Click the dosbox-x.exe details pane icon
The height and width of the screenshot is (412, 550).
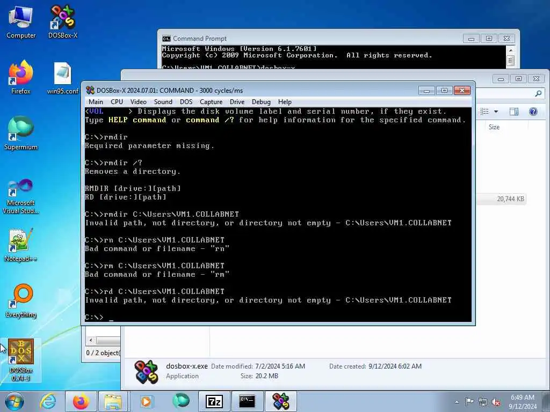pos(146,371)
